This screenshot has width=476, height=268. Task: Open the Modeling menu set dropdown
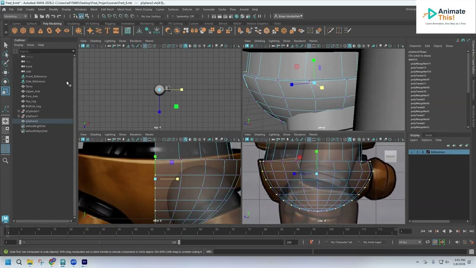point(15,16)
